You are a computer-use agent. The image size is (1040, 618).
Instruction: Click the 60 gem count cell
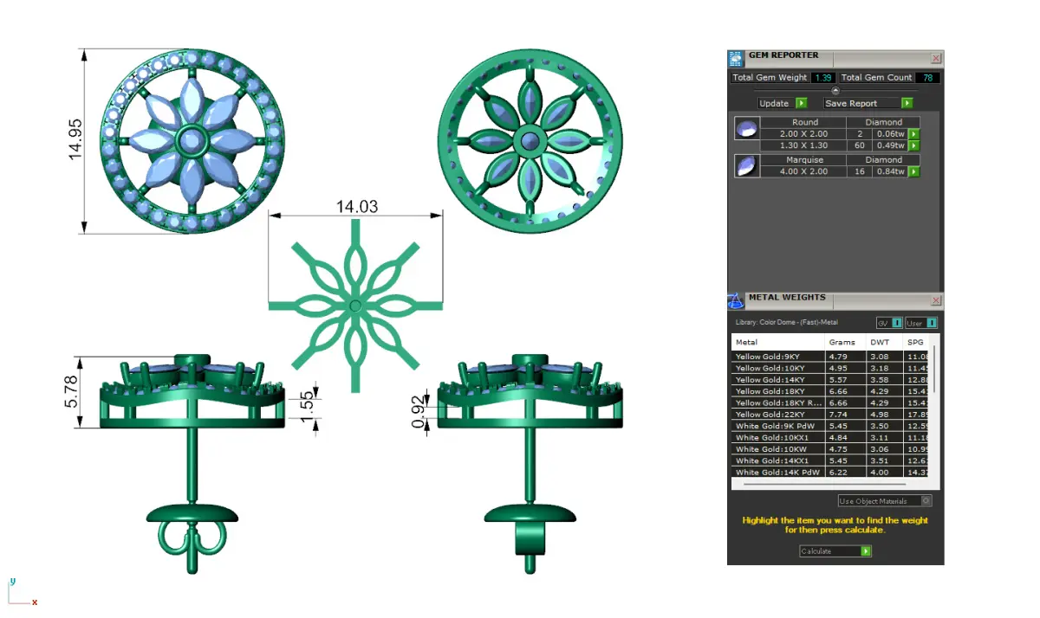click(859, 145)
